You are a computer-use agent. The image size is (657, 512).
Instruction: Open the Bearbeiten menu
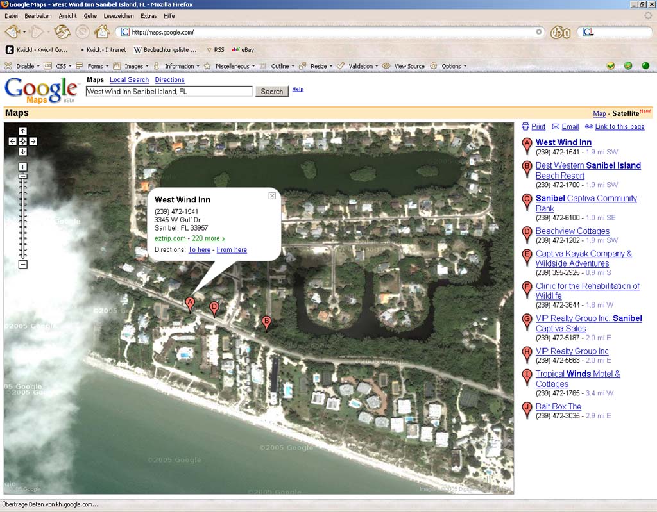(38, 16)
